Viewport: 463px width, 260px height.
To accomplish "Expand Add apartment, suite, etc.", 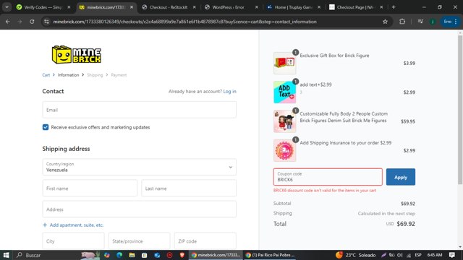I will pyautogui.click(x=73, y=225).
